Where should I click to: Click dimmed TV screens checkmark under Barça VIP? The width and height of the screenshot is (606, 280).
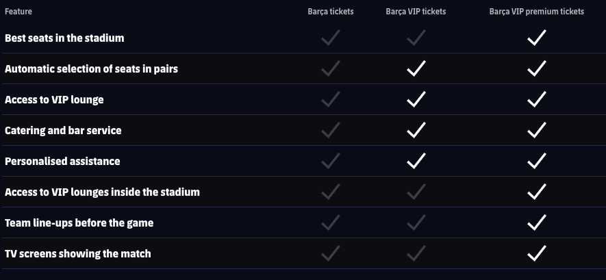(x=416, y=253)
